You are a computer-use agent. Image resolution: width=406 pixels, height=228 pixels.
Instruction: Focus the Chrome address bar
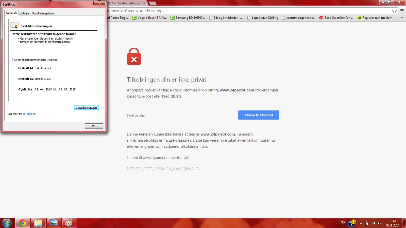click(x=249, y=11)
